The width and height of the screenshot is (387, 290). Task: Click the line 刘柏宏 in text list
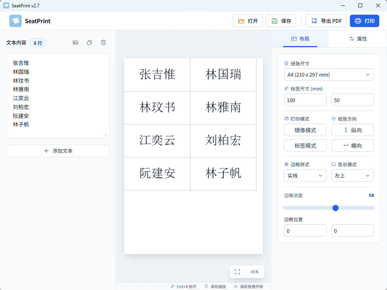pyautogui.click(x=21, y=107)
